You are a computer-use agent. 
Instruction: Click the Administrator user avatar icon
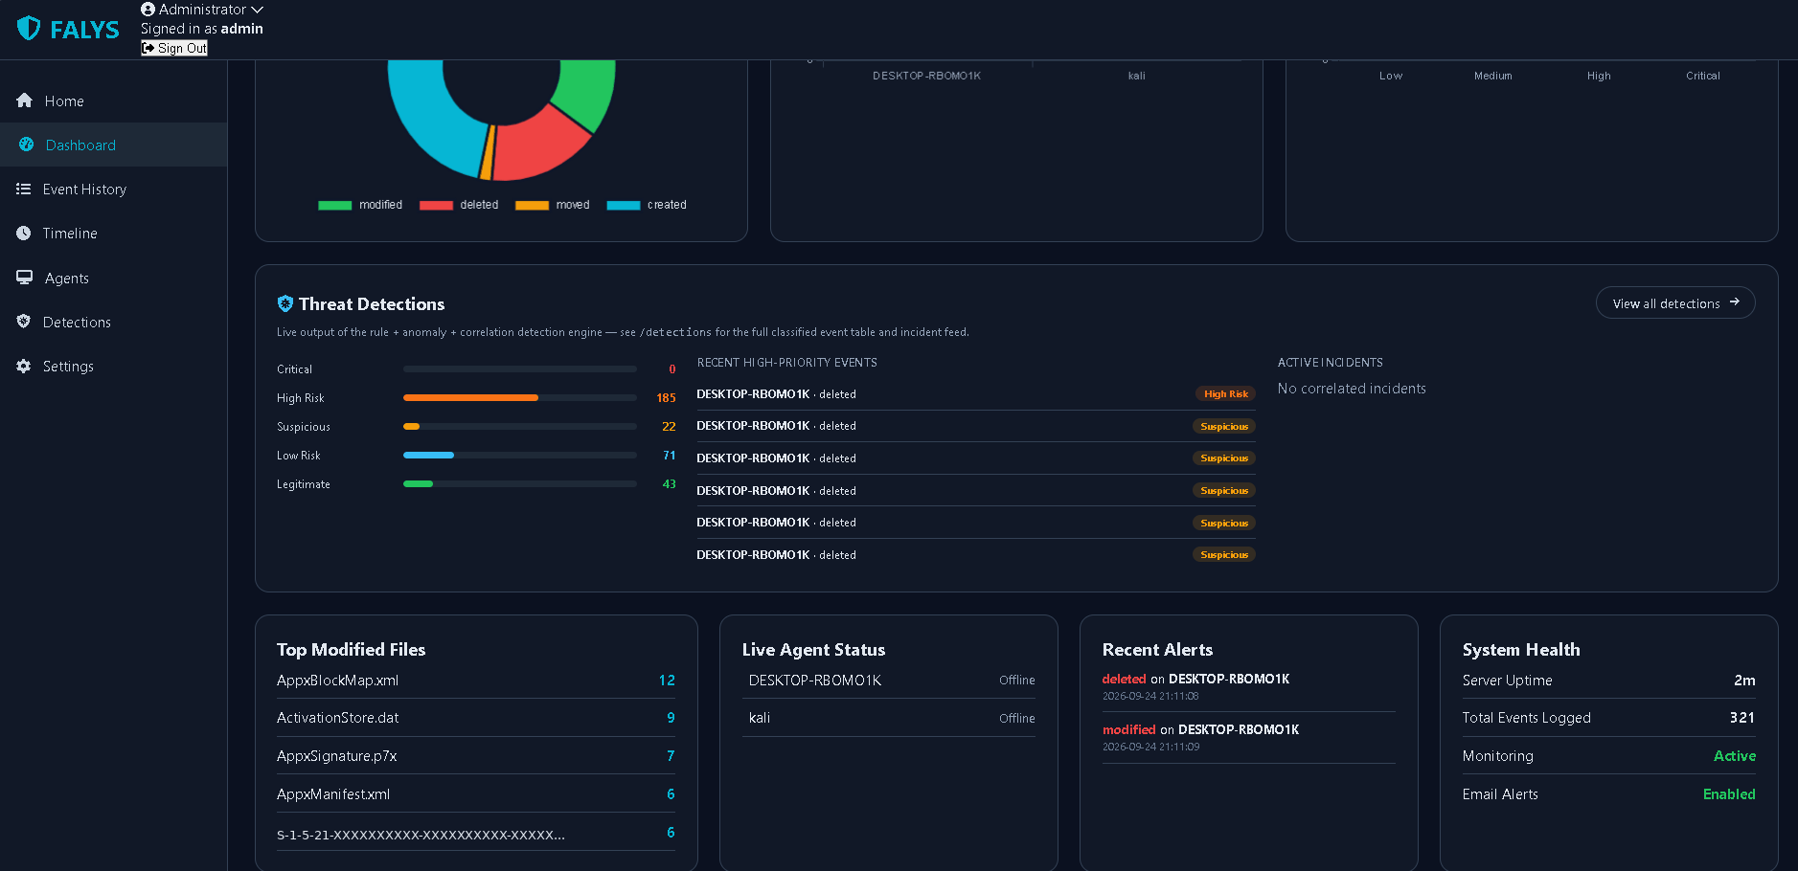click(x=148, y=10)
